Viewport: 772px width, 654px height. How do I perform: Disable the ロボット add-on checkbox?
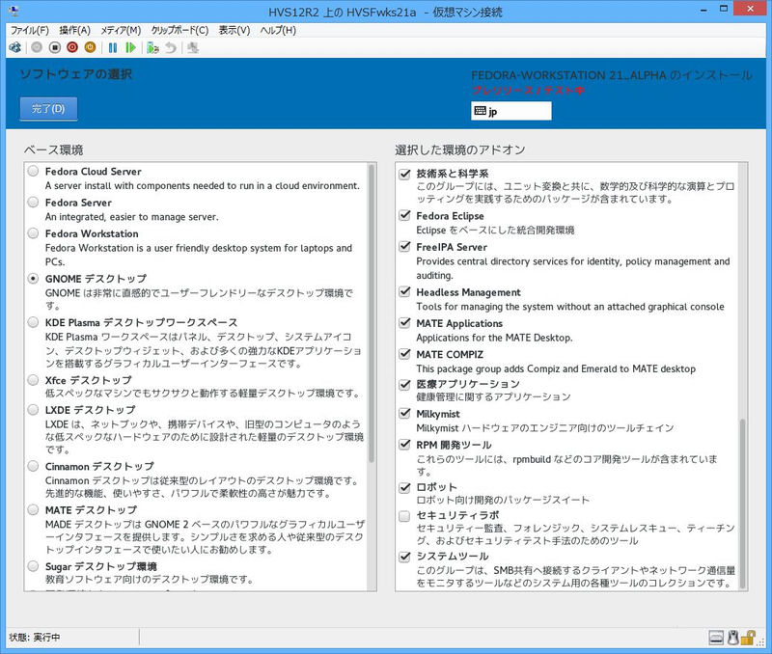pyautogui.click(x=404, y=487)
